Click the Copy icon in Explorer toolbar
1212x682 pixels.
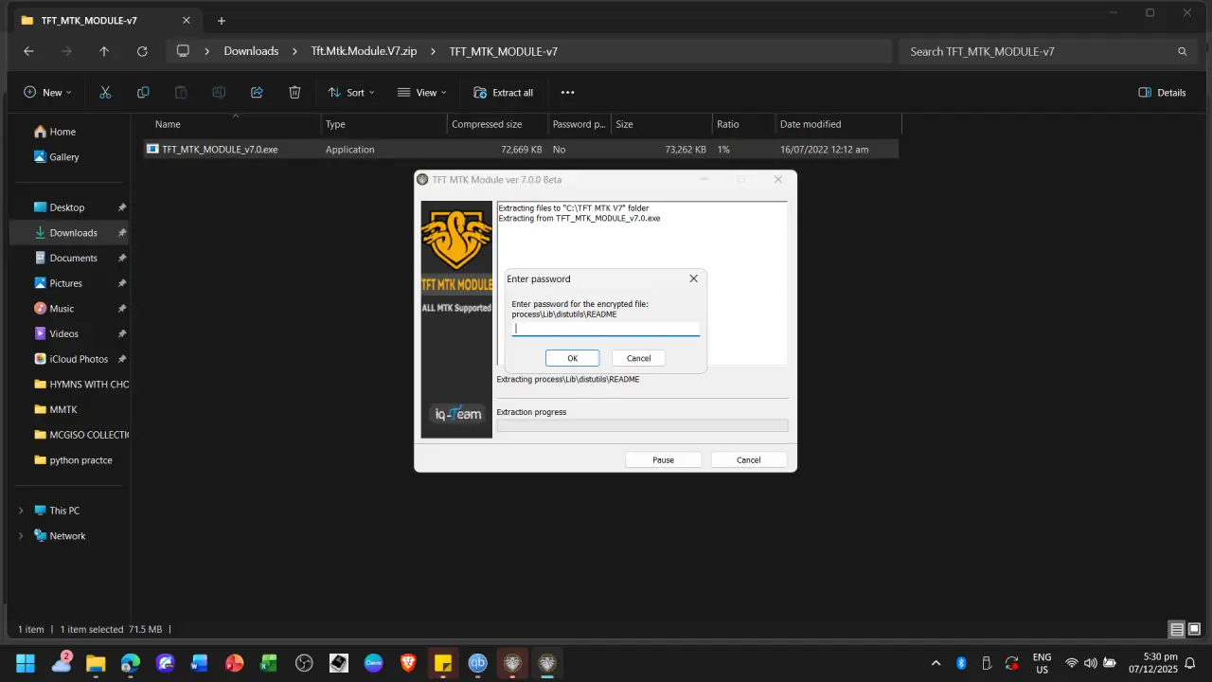pos(143,93)
